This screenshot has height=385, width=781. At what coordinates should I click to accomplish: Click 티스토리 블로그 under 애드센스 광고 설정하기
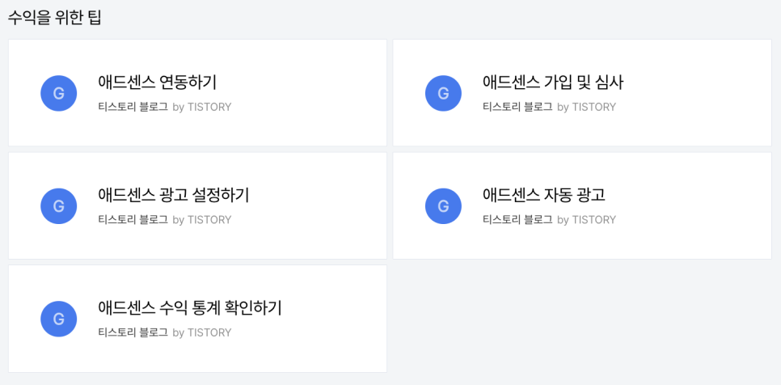(x=133, y=220)
